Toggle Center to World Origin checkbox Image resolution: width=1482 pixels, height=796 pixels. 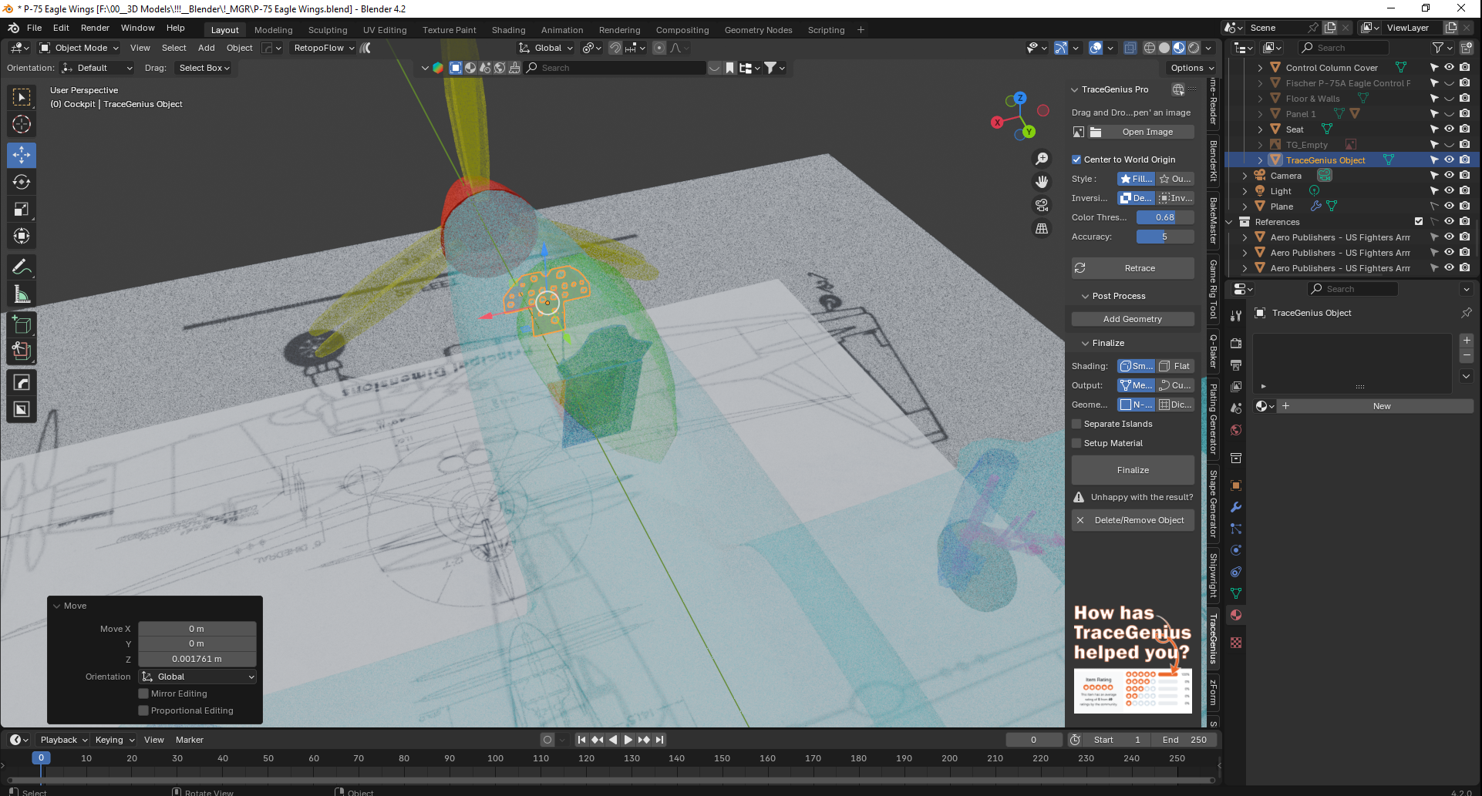coord(1076,160)
